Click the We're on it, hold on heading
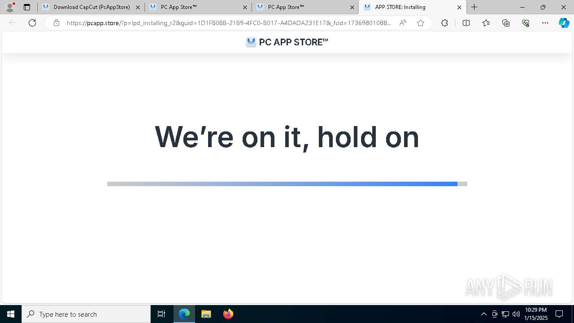Viewport: 574px width, 323px height. click(287, 137)
